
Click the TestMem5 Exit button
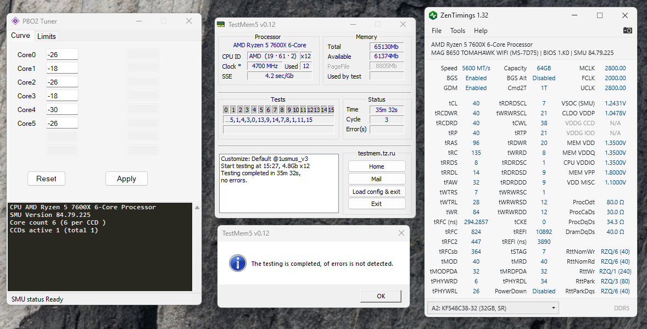click(x=377, y=204)
